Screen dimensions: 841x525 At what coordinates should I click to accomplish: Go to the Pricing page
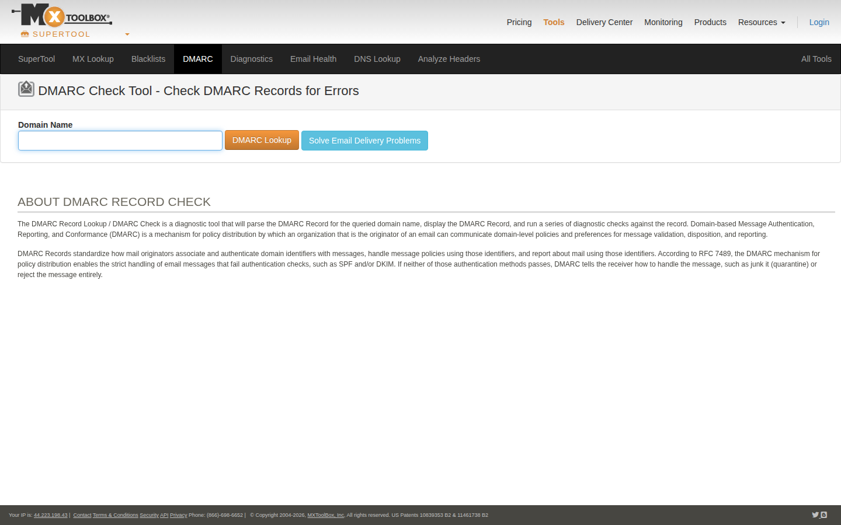[519, 22]
